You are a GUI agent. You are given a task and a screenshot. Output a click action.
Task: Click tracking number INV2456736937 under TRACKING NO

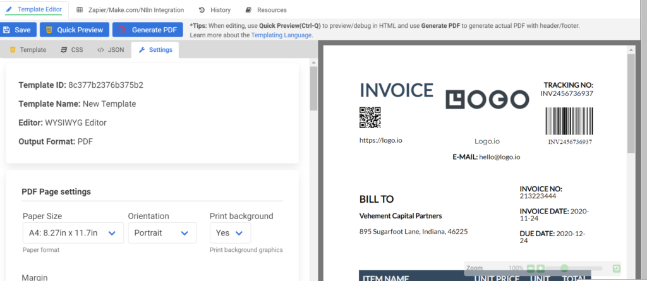pos(567,93)
